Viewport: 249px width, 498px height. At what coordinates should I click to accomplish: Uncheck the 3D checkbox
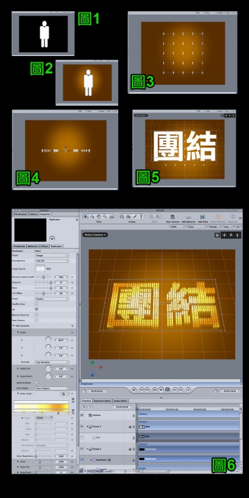(x=37, y=309)
